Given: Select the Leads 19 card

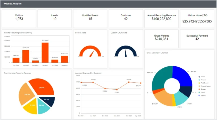Looking at the screenshot, I should [55, 19].
